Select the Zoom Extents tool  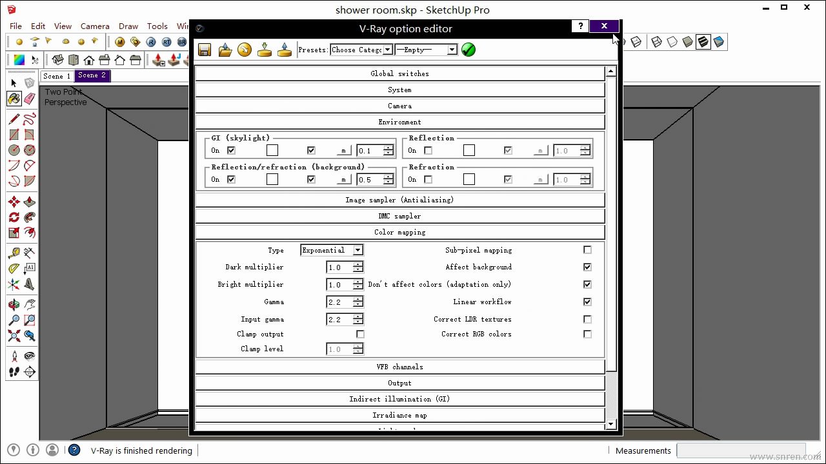tap(14, 335)
